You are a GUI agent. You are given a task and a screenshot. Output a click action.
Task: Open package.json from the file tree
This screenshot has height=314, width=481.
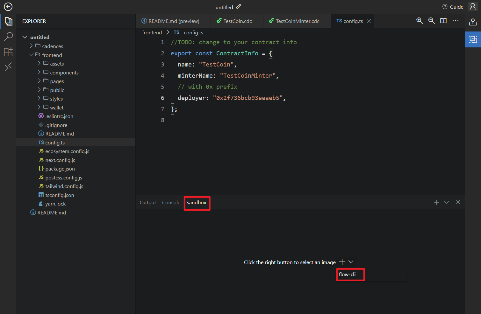60,169
